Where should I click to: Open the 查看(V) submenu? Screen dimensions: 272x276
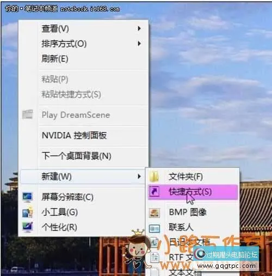[x=83, y=29]
